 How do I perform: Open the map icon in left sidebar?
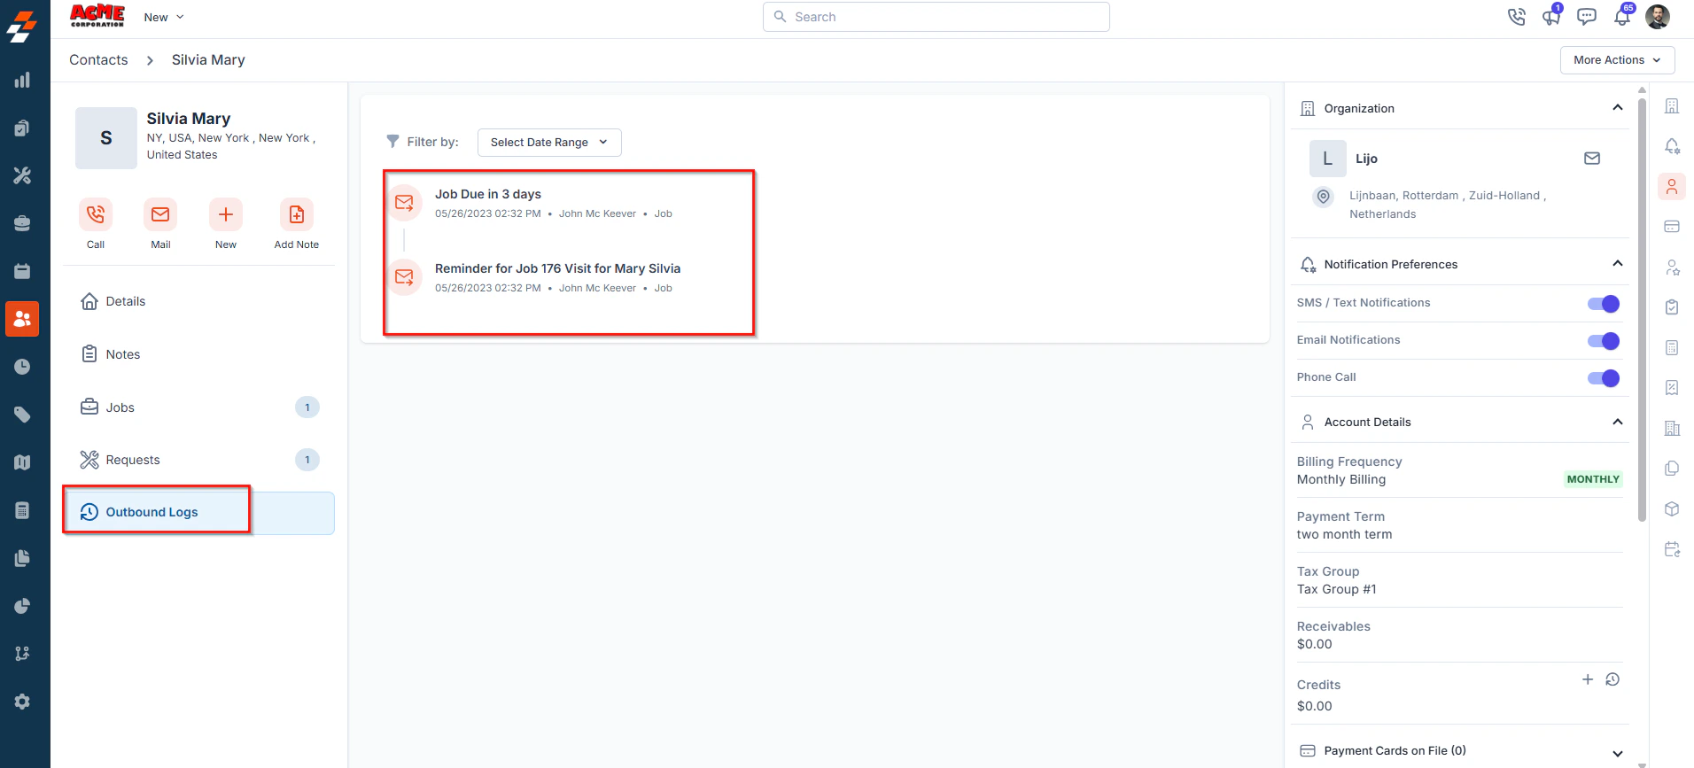pos(23,462)
